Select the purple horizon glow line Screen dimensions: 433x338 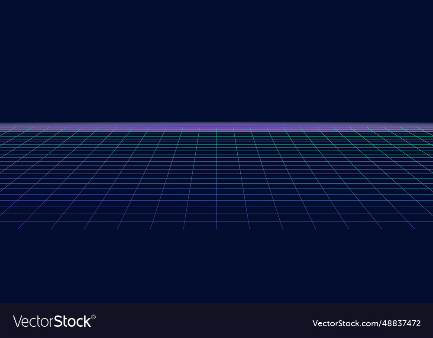tap(216, 124)
